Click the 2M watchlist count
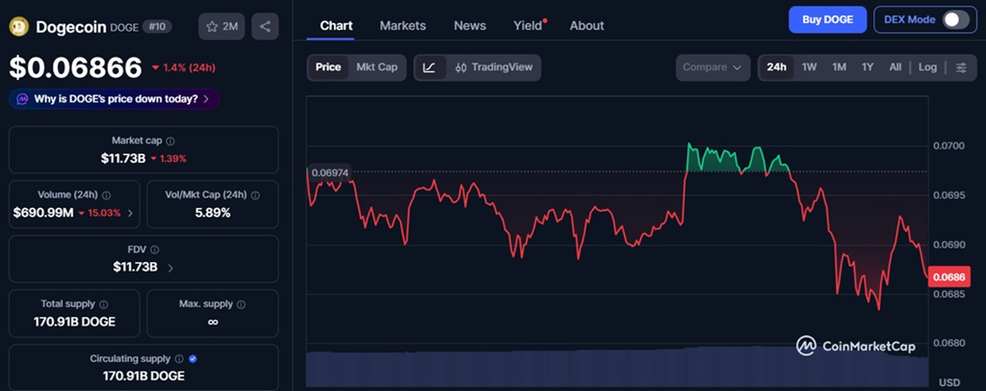The height and width of the screenshot is (391, 986). pos(230,26)
